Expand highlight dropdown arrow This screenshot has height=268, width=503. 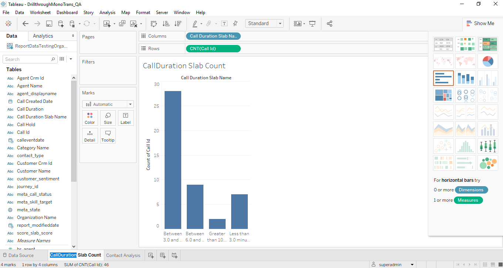201,24
